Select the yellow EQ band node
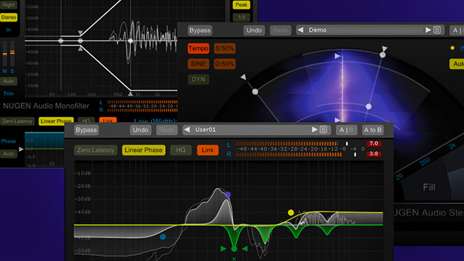The image size is (464, 261). [291, 213]
